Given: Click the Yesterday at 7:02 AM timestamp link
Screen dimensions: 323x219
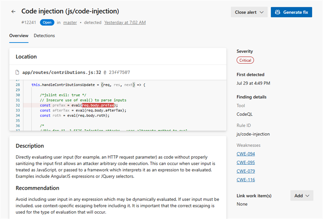Looking at the screenshot, I should pyautogui.click(x=125, y=22).
